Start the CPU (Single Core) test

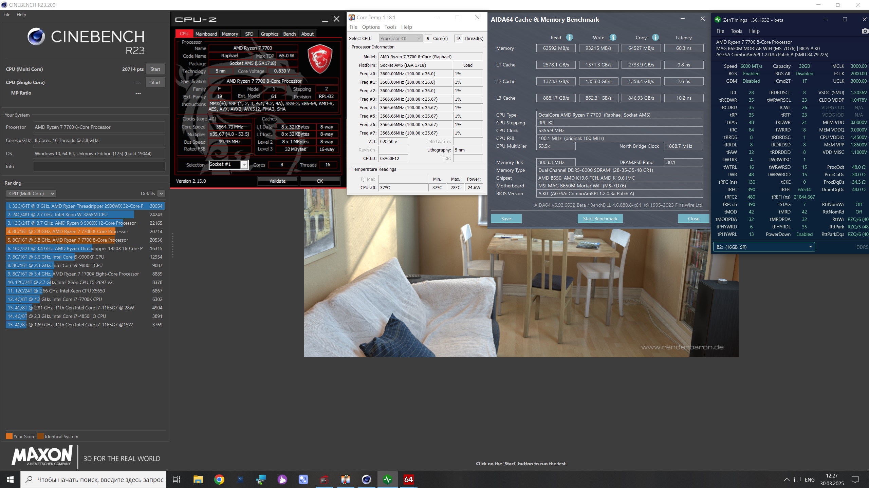point(155,82)
